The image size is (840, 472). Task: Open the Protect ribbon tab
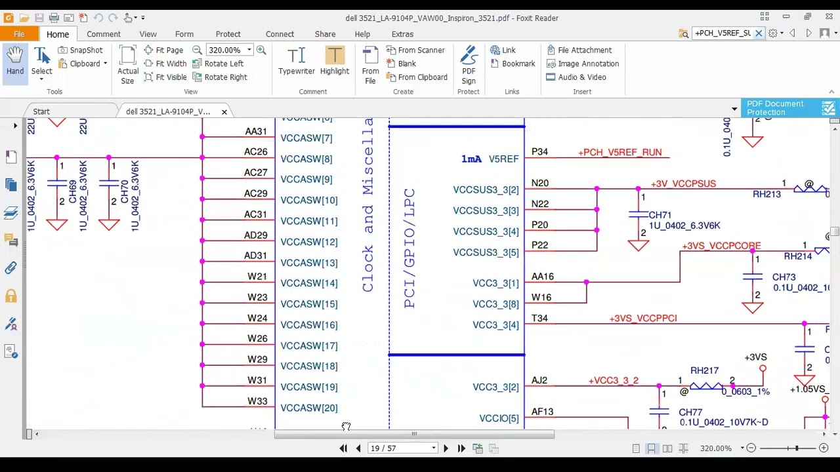[x=228, y=34]
